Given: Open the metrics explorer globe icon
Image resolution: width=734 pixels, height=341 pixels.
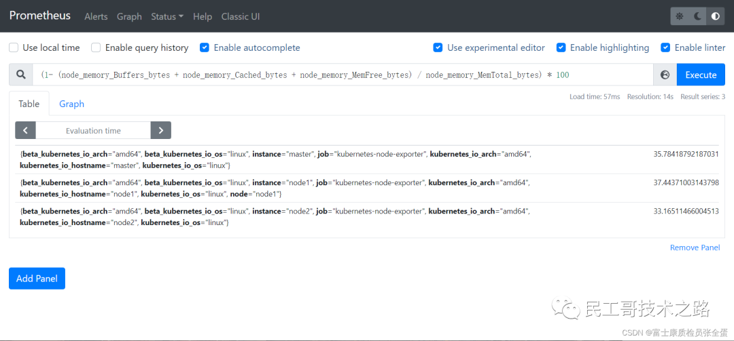Looking at the screenshot, I should coord(665,75).
